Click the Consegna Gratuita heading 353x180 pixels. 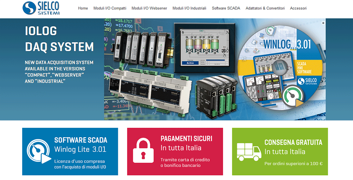[293, 143]
